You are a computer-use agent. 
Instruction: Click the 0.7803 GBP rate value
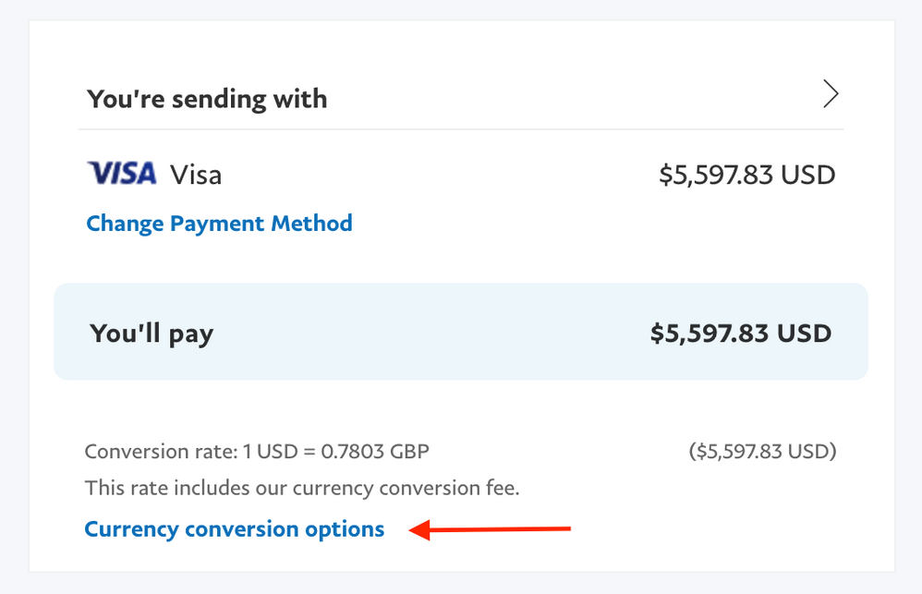tap(375, 452)
